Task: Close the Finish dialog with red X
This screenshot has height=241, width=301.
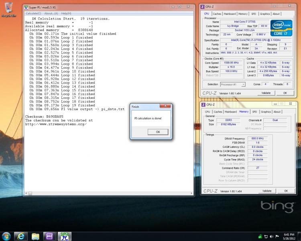Action: [x=165, y=106]
